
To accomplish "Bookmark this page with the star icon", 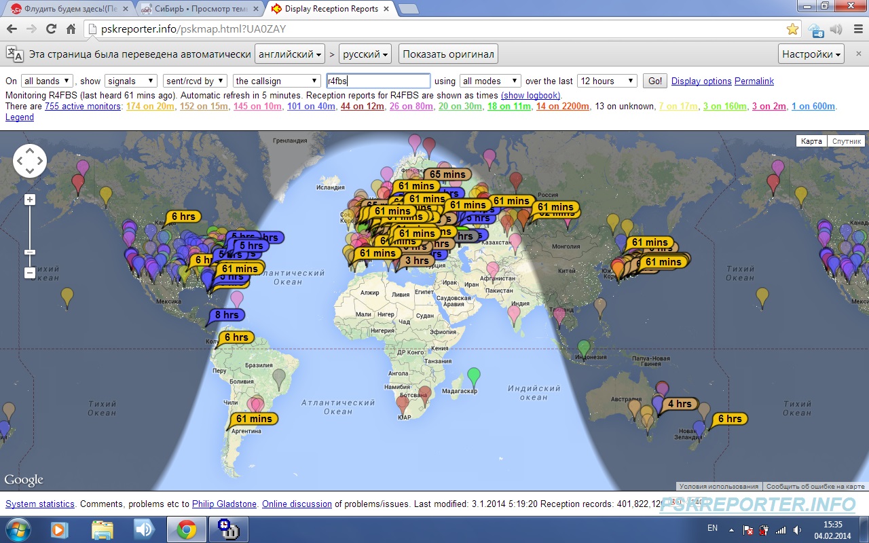I will [x=792, y=29].
